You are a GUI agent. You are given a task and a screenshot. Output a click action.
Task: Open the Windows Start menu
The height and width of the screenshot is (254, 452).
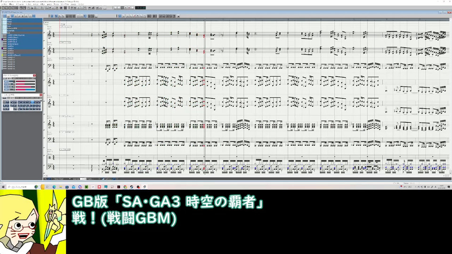coord(3,187)
